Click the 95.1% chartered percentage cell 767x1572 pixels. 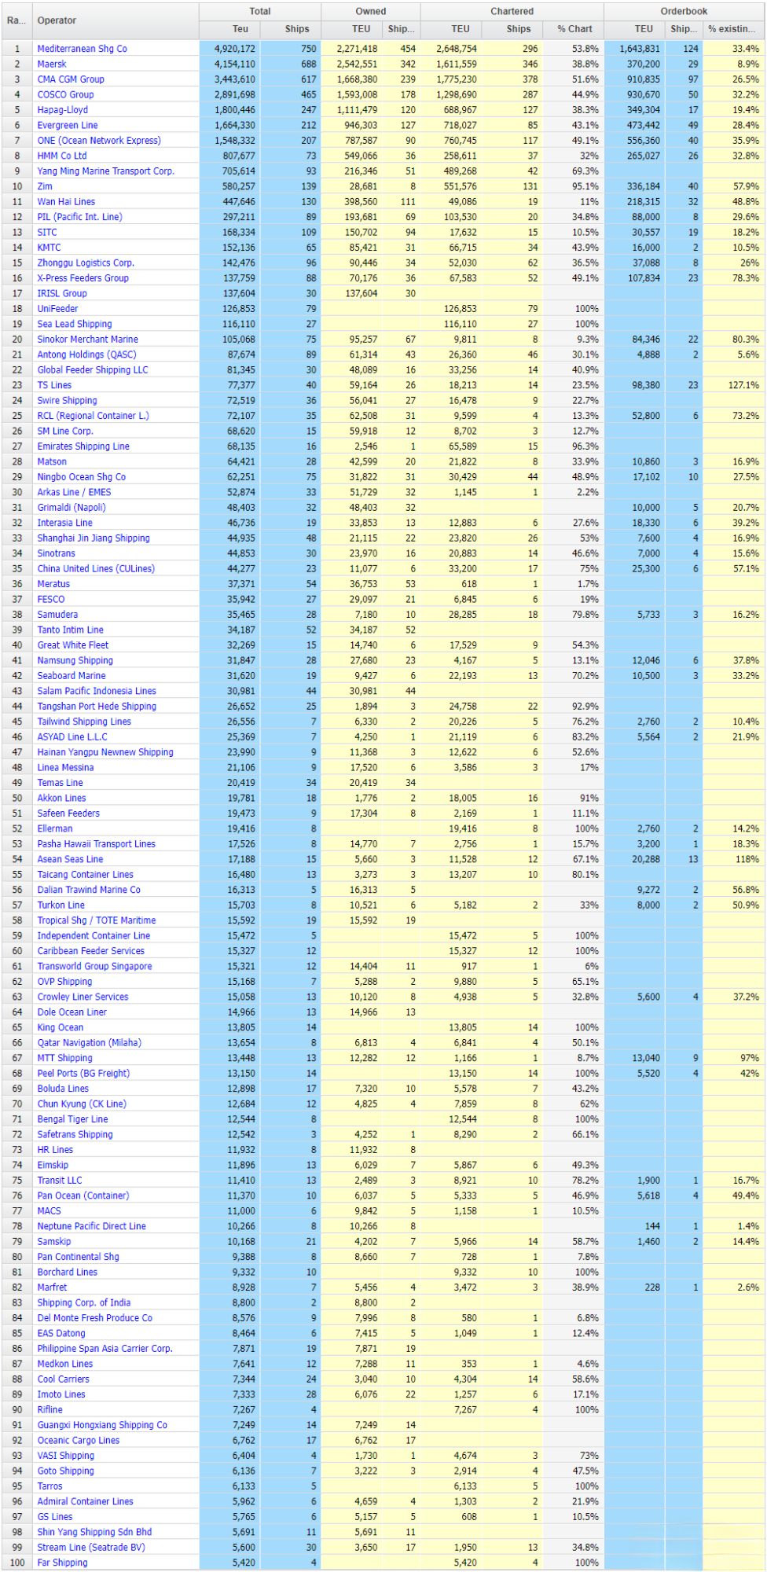point(574,187)
